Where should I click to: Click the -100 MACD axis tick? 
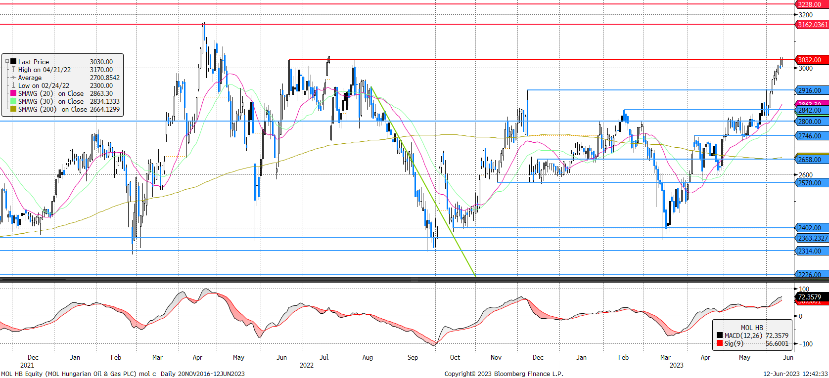coord(806,344)
